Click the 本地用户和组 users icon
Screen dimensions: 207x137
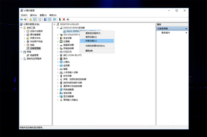point(28,42)
